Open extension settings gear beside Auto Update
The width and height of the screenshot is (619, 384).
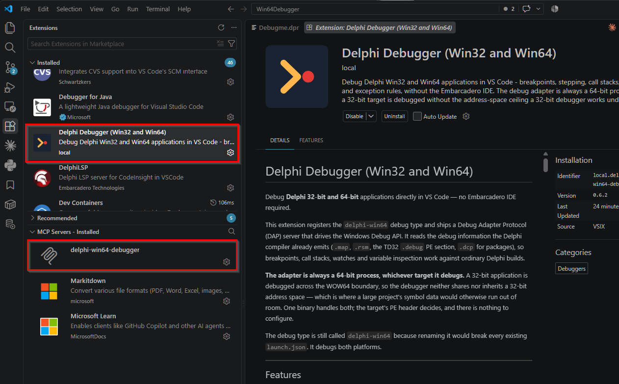tap(466, 116)
